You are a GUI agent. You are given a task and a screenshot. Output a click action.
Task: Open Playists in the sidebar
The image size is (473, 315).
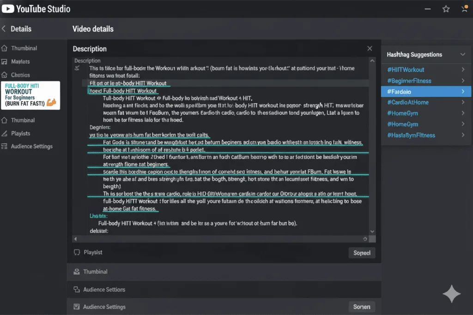[x=20, y=133]
